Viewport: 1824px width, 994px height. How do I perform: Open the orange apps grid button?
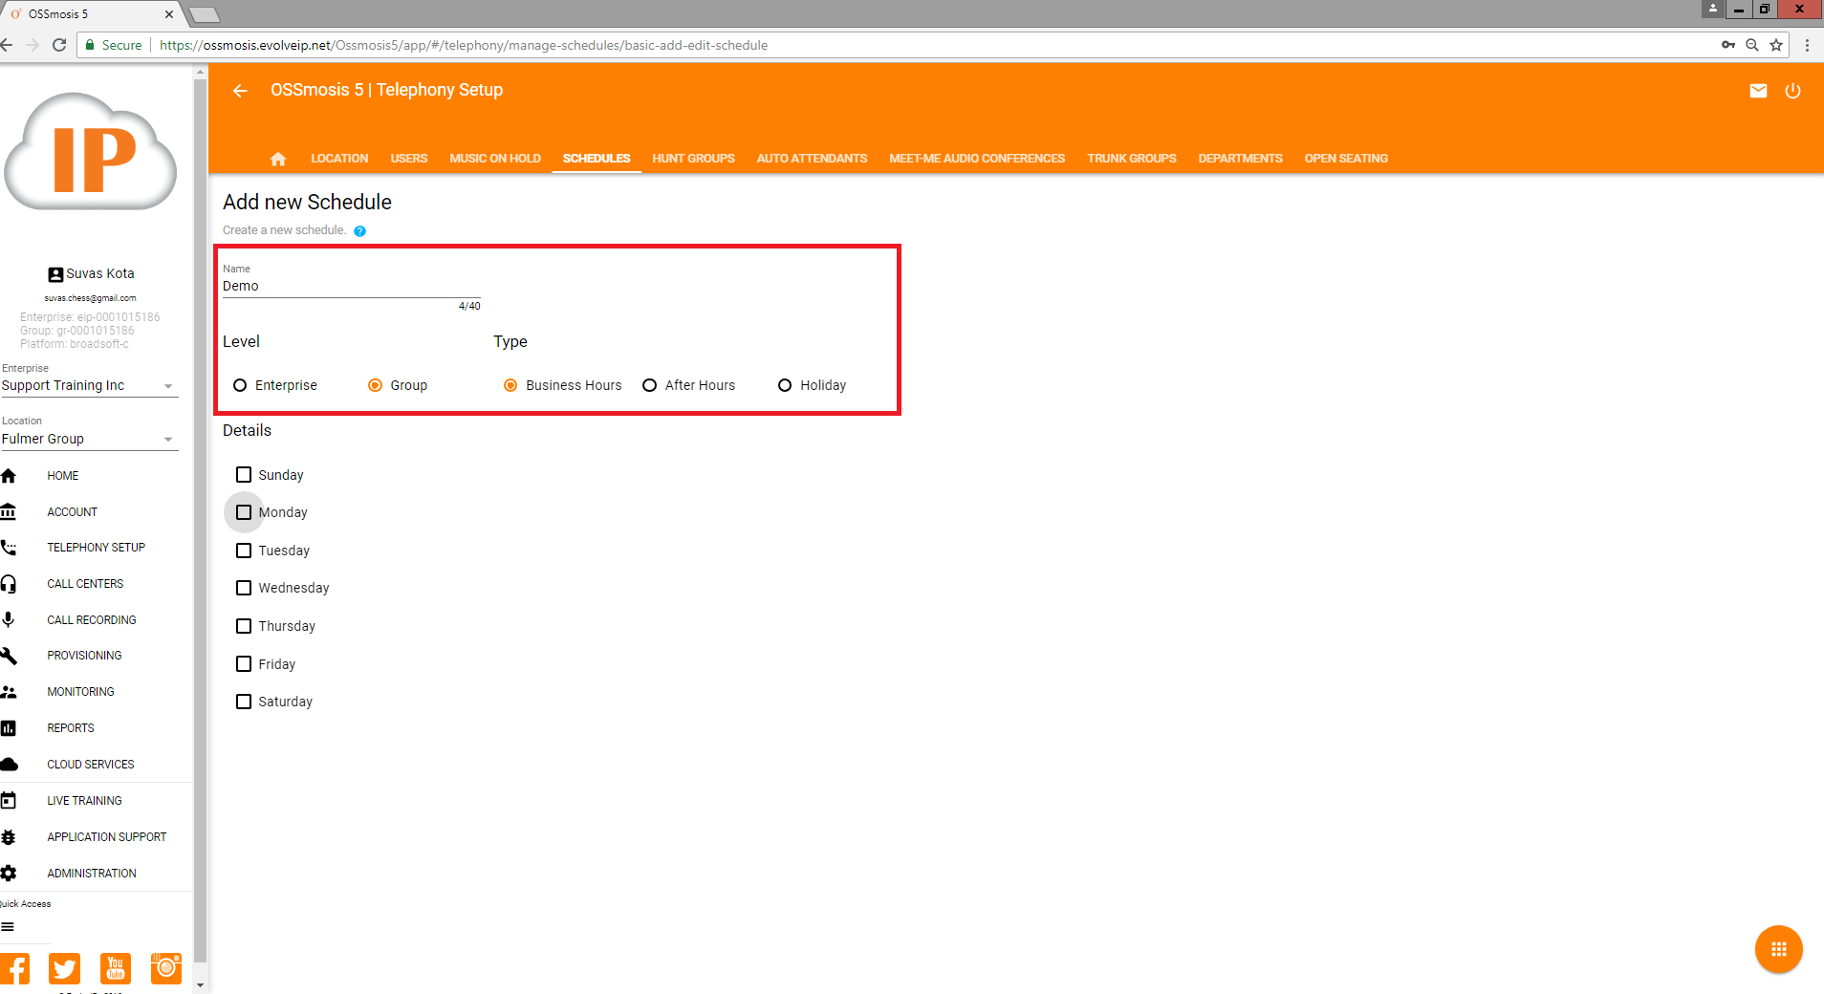click(1778, 949)
